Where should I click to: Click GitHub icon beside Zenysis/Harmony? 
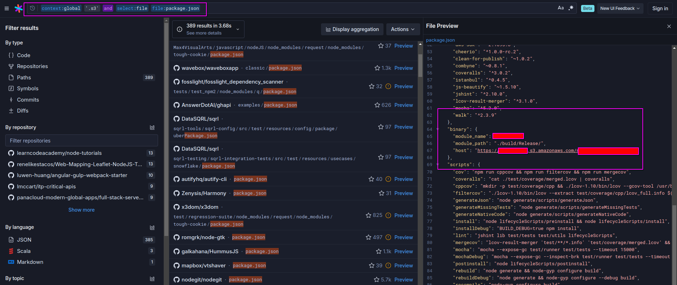[x=176, y=193]
